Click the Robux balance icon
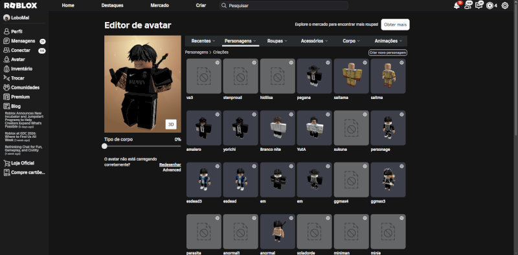The width and height of the screenshot is (518, 255). (x=490, y=6)
